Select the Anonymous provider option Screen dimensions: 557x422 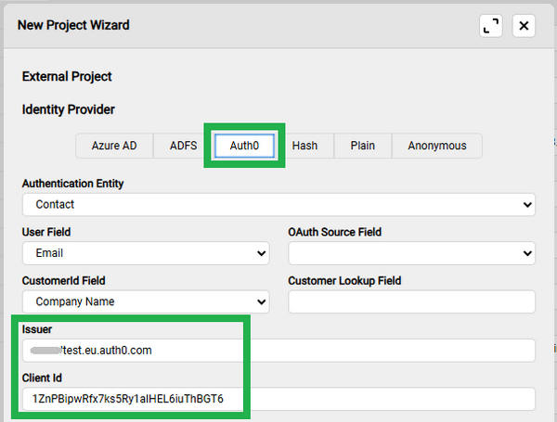coord(437,146)
